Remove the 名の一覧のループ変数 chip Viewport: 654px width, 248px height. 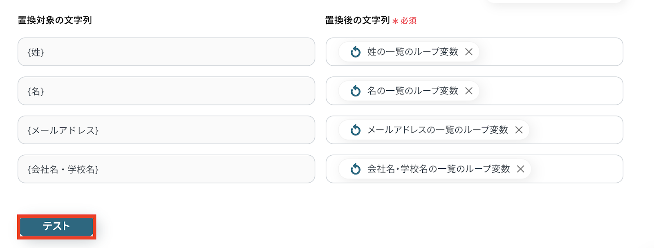click(x=469, y=91)
